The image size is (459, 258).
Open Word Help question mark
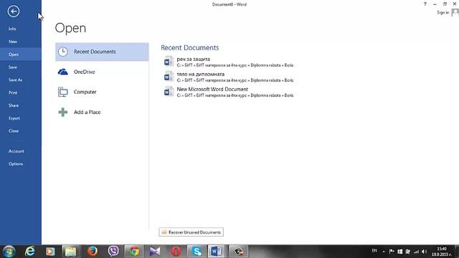coord(425,4)
